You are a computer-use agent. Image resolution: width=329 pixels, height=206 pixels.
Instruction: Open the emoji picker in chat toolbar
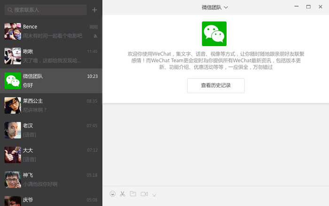tap(112, 194)
